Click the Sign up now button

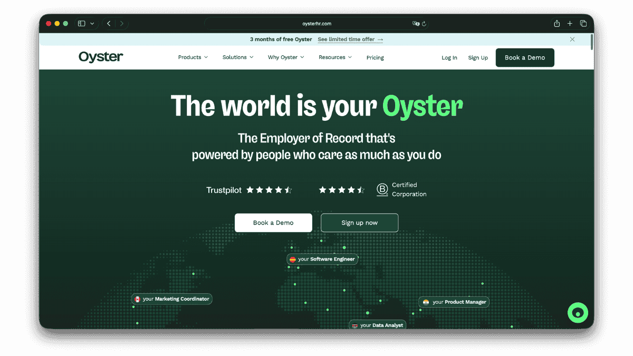point(359,223)
